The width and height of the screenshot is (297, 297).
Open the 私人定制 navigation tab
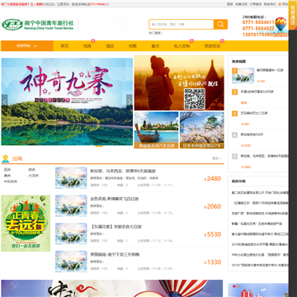tap(181, 46)
